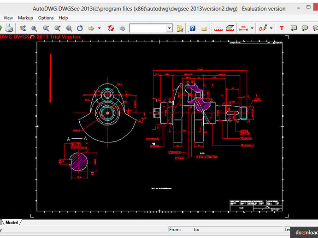Image resolution: width=318 pixels, height=238 pixels.
Task: Select the Pan hand tool
Action: [23, 28]
